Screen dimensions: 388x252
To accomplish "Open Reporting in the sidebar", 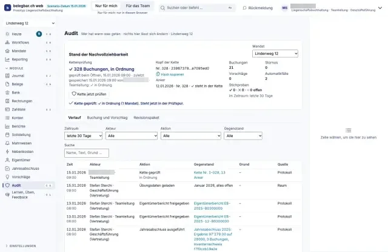I will [x=28, y=59].
